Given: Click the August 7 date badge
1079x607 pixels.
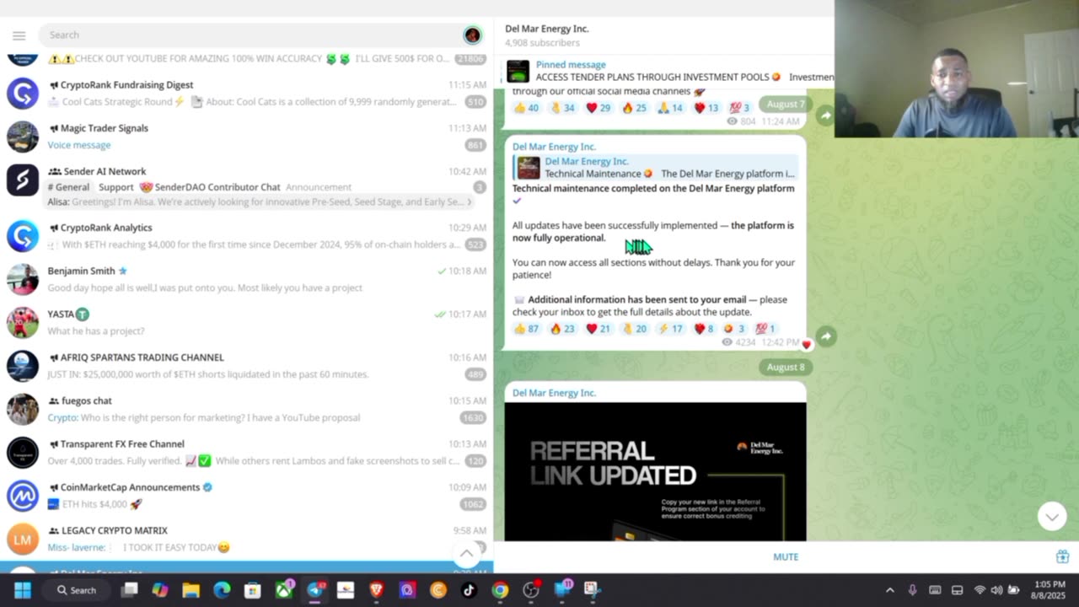Looking at the screenshot, I should coord(786,104).
